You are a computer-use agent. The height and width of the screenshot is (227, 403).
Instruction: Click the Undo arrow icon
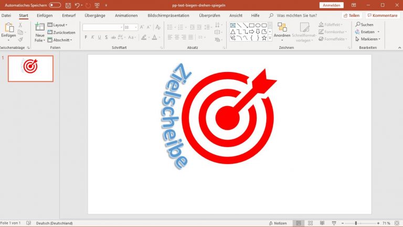tap(77, 5)
